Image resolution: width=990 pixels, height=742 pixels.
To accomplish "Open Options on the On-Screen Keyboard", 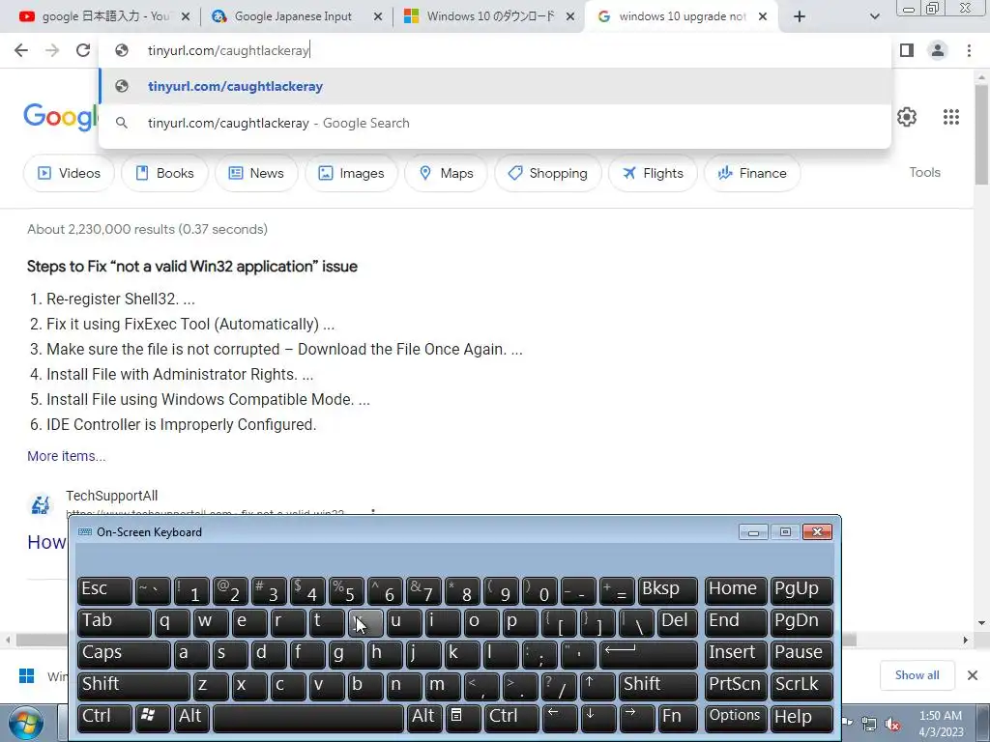I will (x=736, y=718).
